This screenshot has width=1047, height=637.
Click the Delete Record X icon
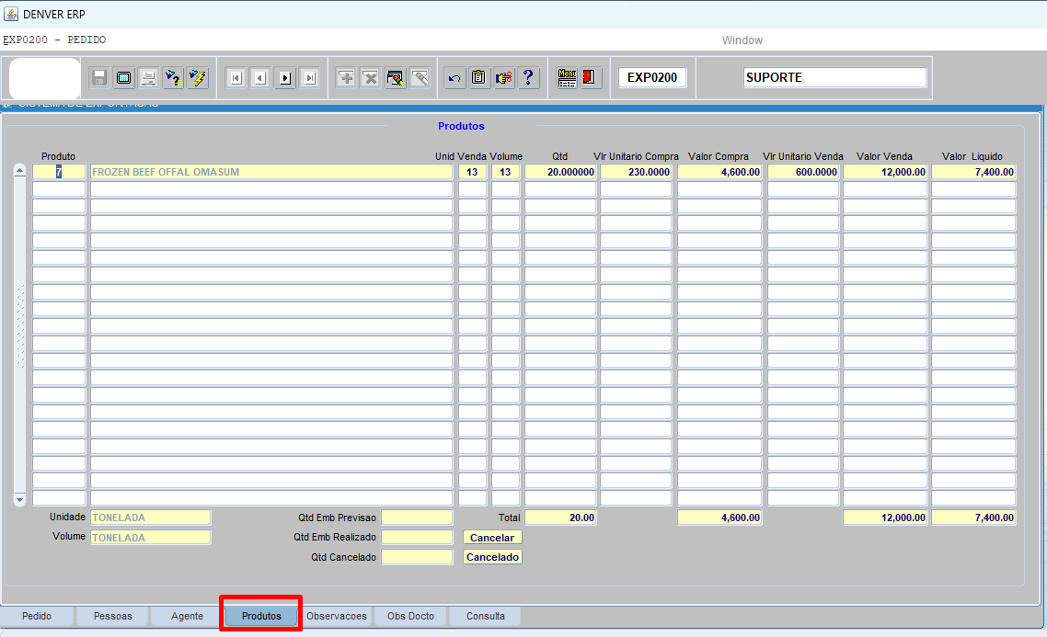coord(370,78)
